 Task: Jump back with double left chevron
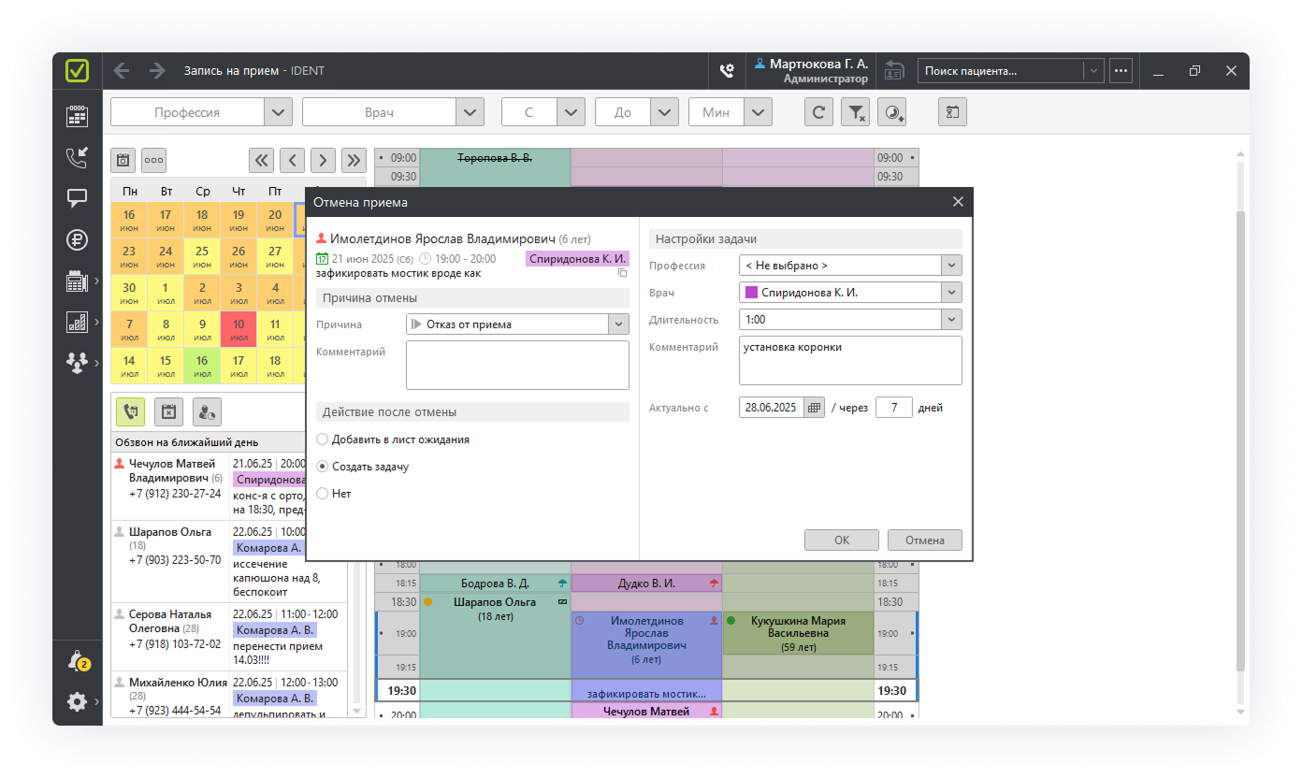262,160
